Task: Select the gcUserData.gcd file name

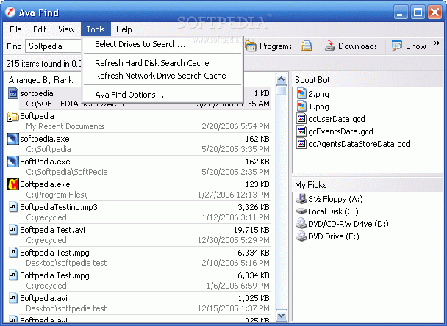Action: [337, 119]
